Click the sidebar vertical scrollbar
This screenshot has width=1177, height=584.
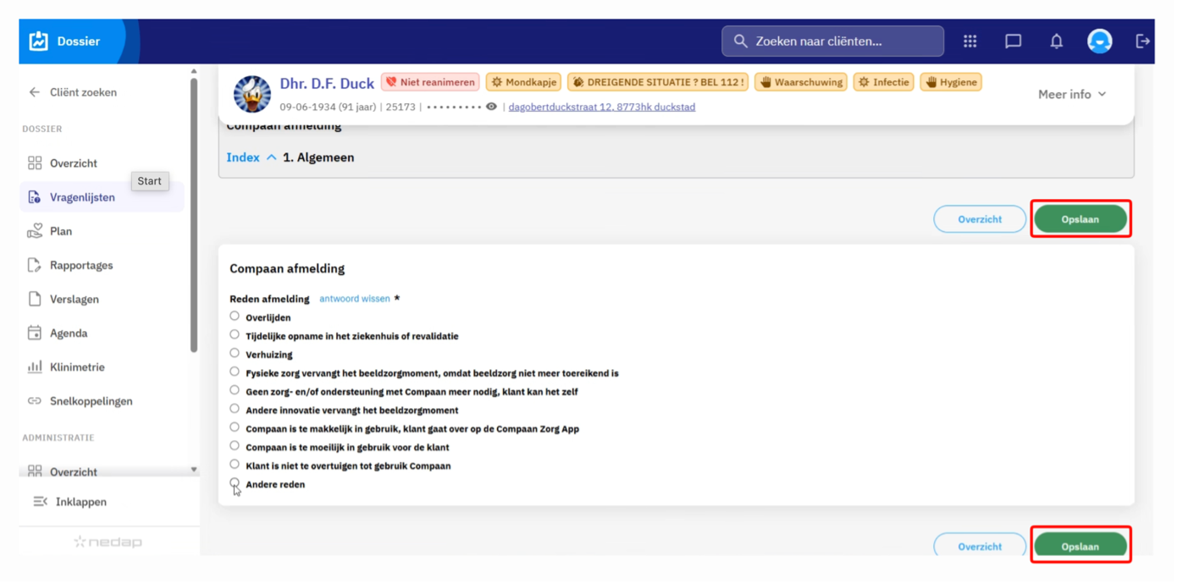[x=194, y=216]
